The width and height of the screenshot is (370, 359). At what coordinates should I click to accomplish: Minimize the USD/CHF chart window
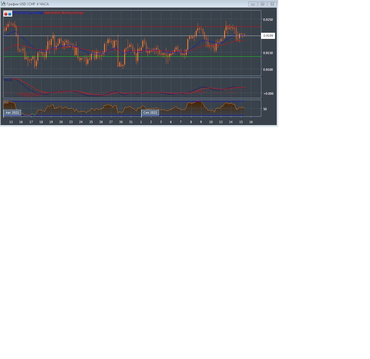coord(253,4)
